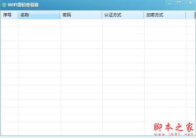
Task: Sort by the 名称 column header
Action: [39, 15]
